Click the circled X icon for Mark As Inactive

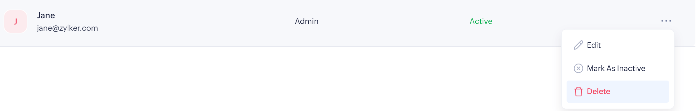tap(578, 68)
